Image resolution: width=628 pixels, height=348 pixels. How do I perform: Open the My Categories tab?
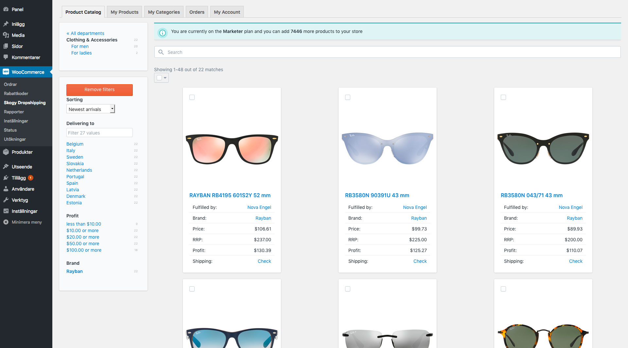point(164,12)
